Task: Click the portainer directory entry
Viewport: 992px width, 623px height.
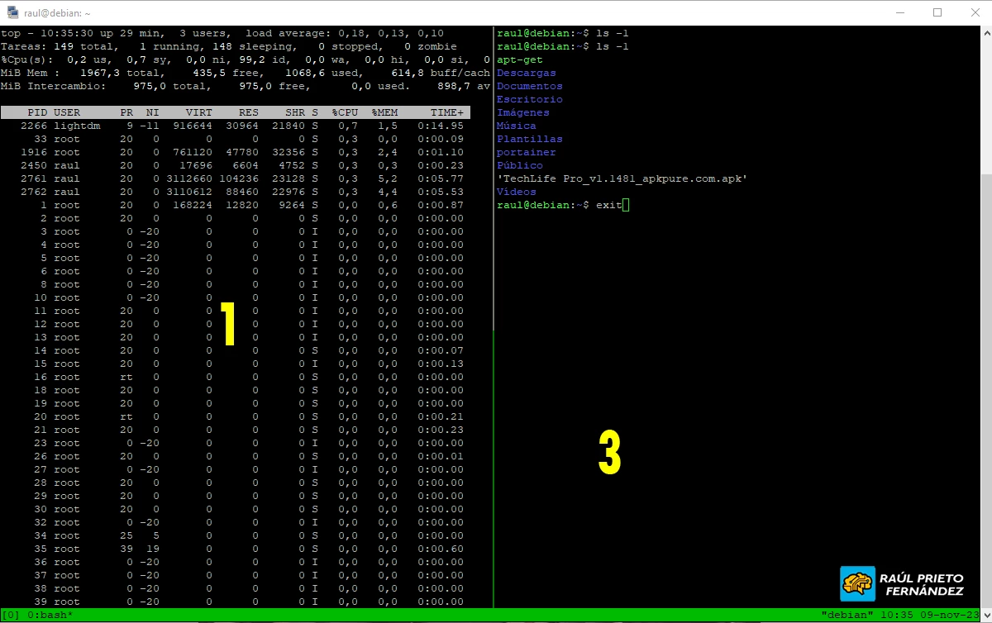Action: click(x=526, y=152)
